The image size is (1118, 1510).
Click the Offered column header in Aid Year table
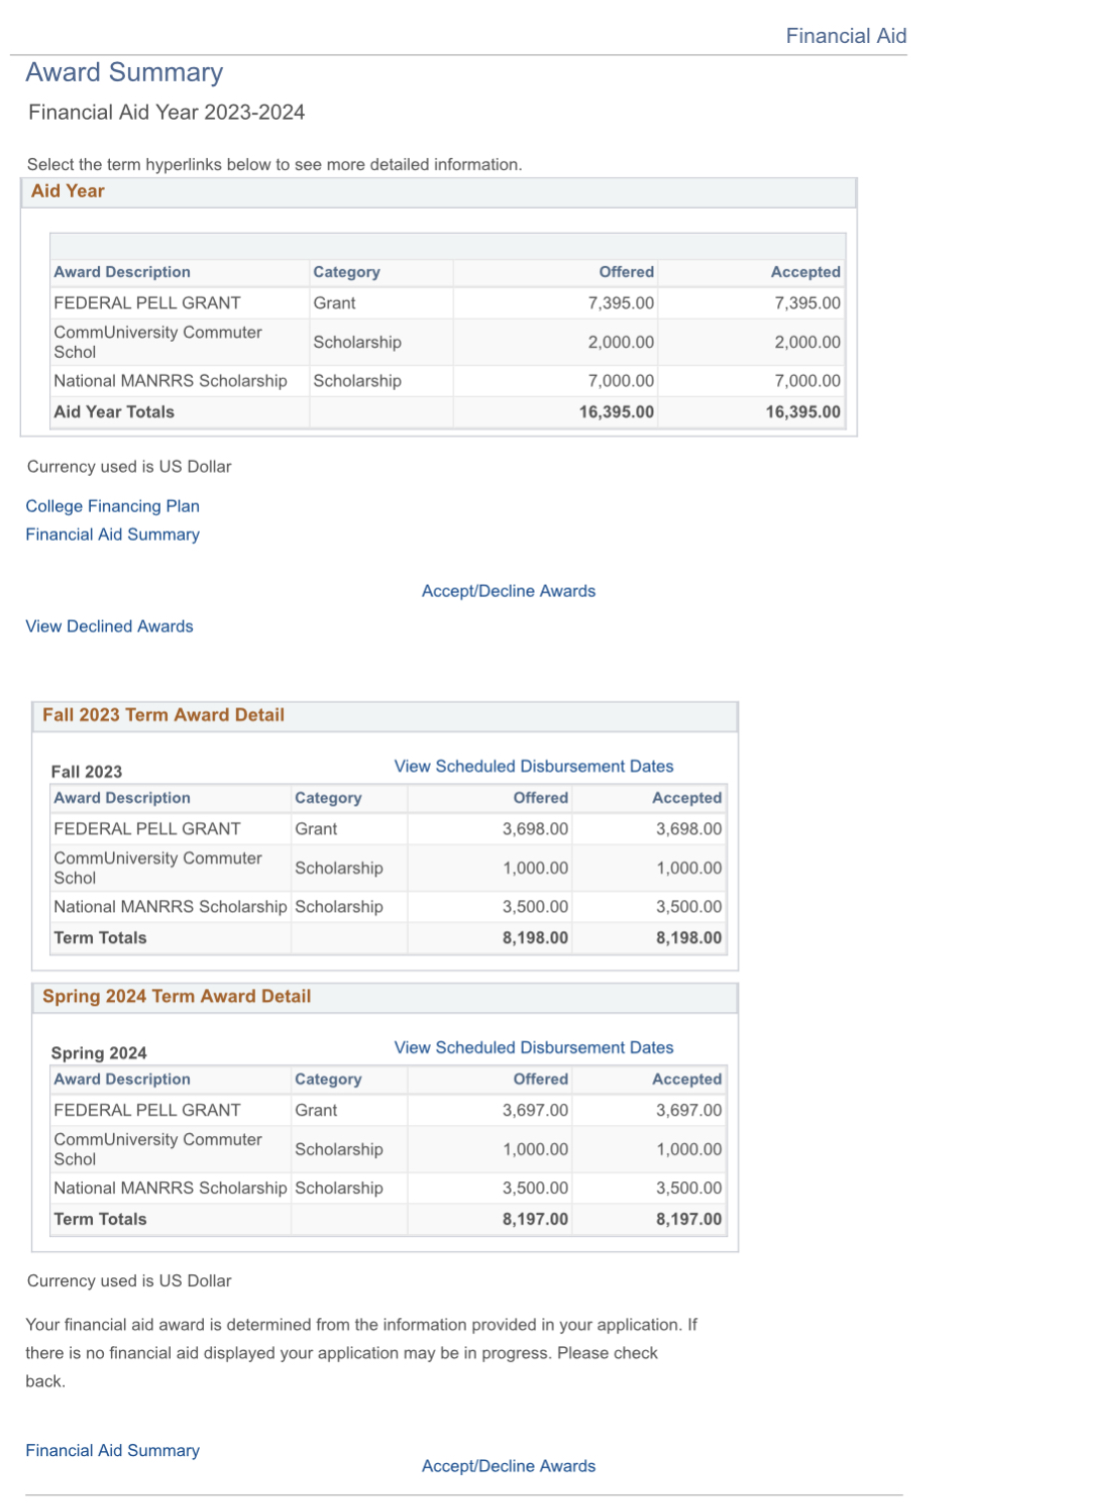(626, 272)
